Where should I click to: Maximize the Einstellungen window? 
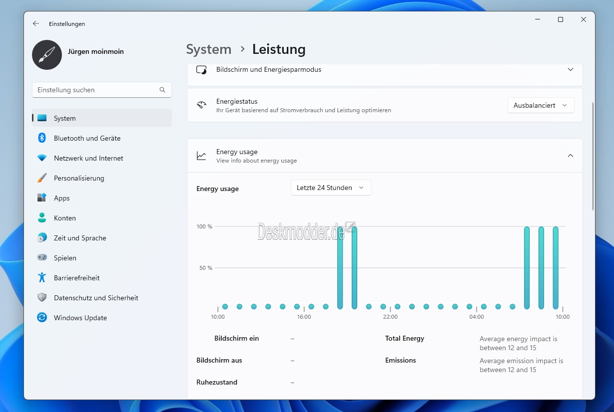click(561, 19)
